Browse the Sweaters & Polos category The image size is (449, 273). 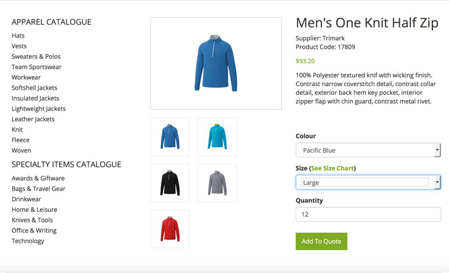click(36, 56)
